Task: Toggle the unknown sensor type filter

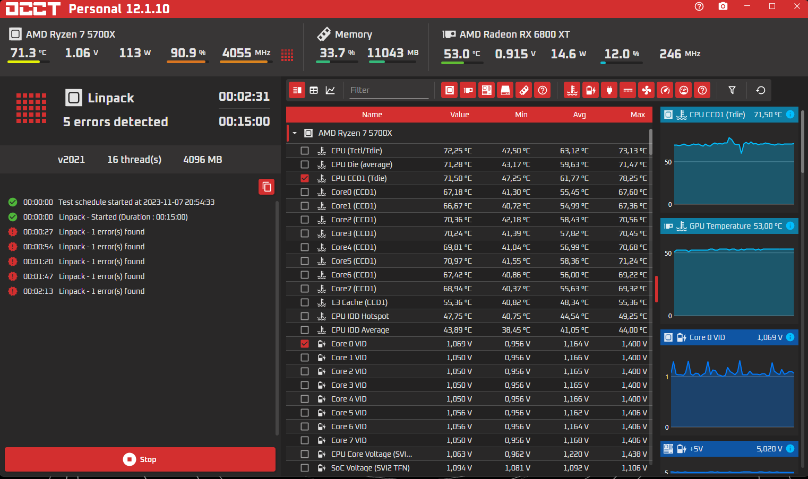Action: tap(702, 90)
